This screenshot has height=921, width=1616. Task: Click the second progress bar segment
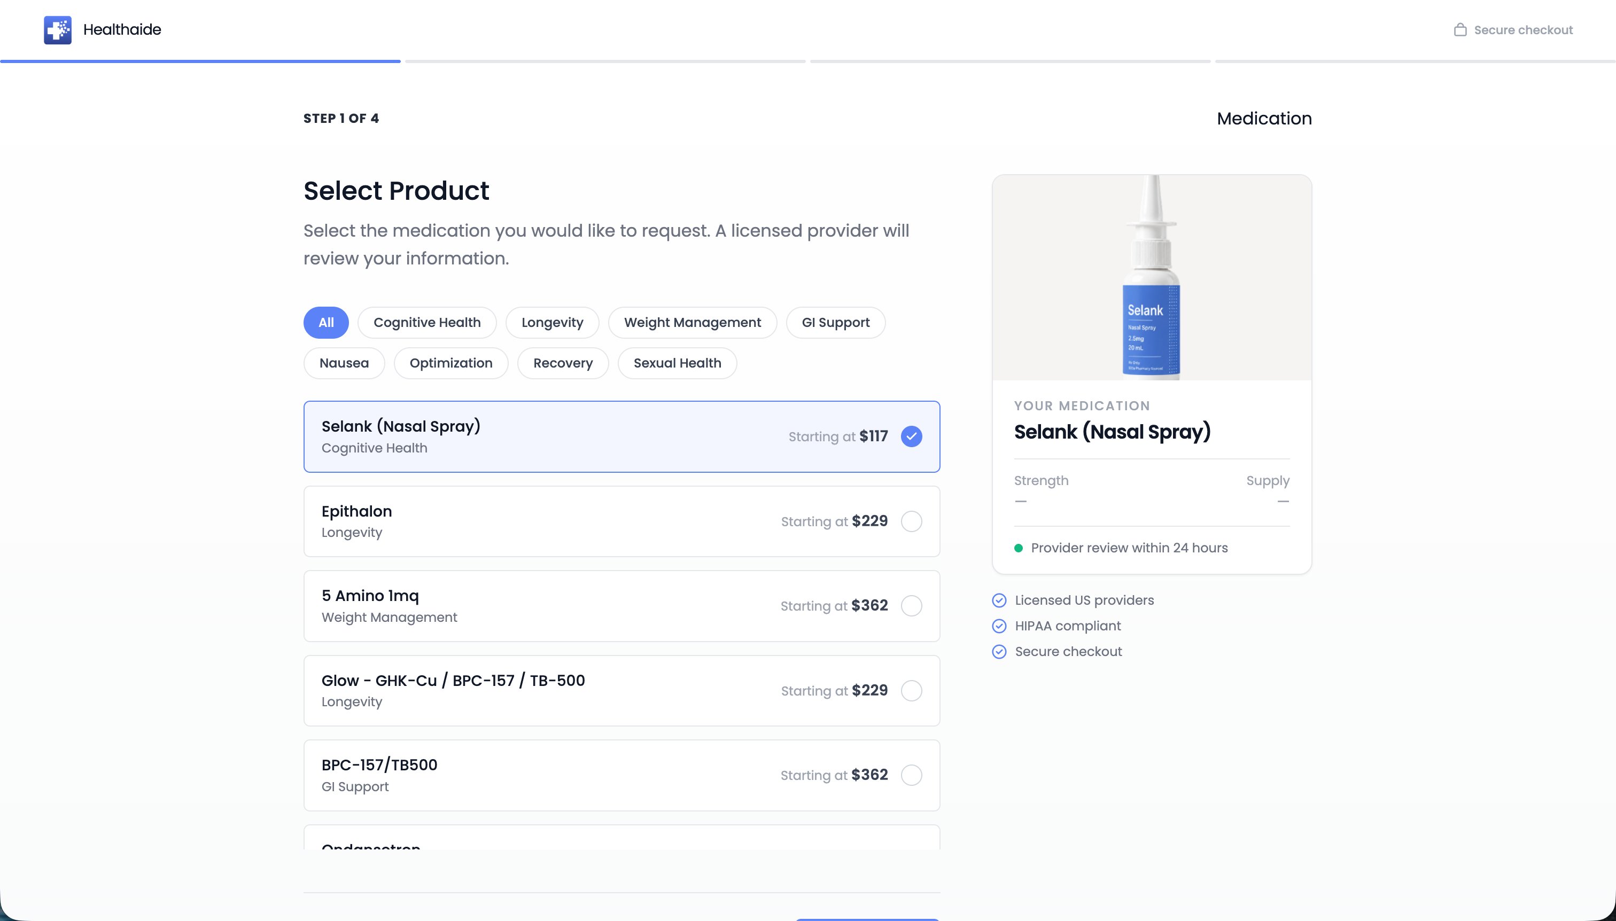coord(605,61)
